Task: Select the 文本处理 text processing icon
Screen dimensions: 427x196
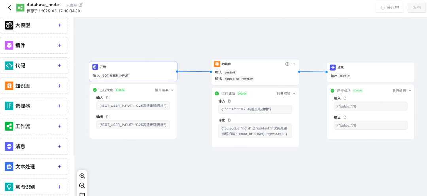Action: [x=9, y=167]
